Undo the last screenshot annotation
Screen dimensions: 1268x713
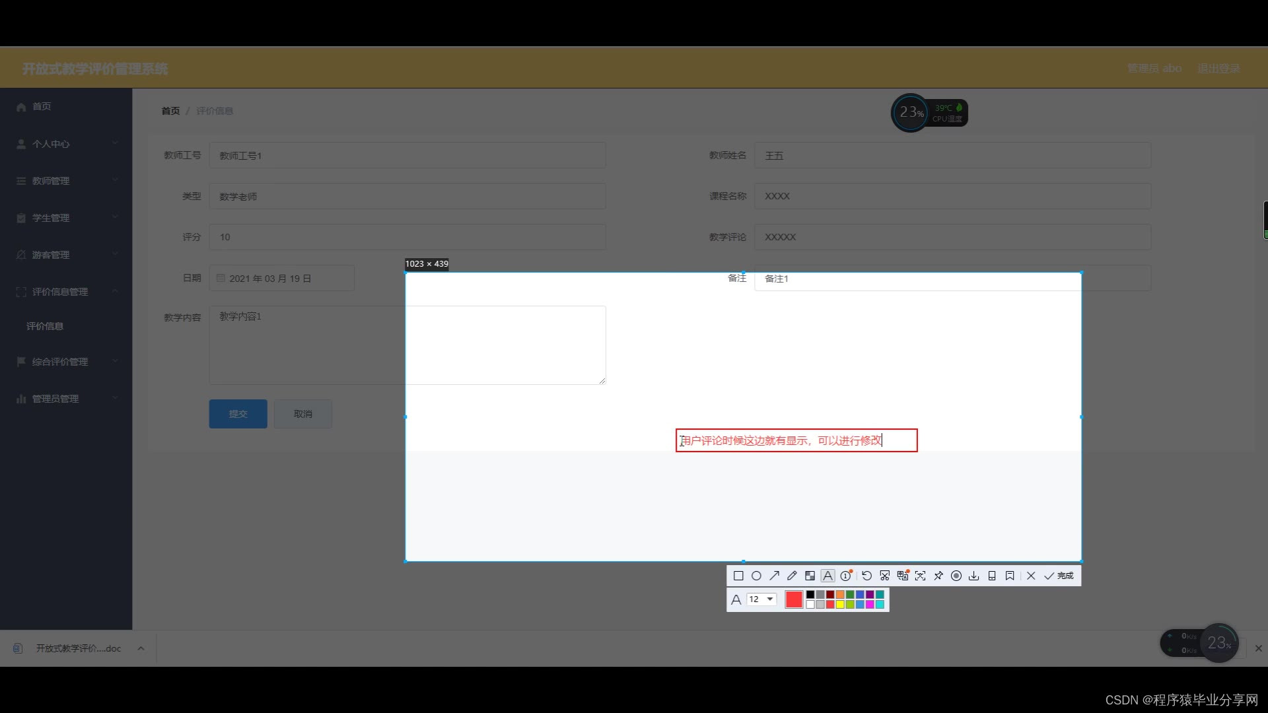866,576
